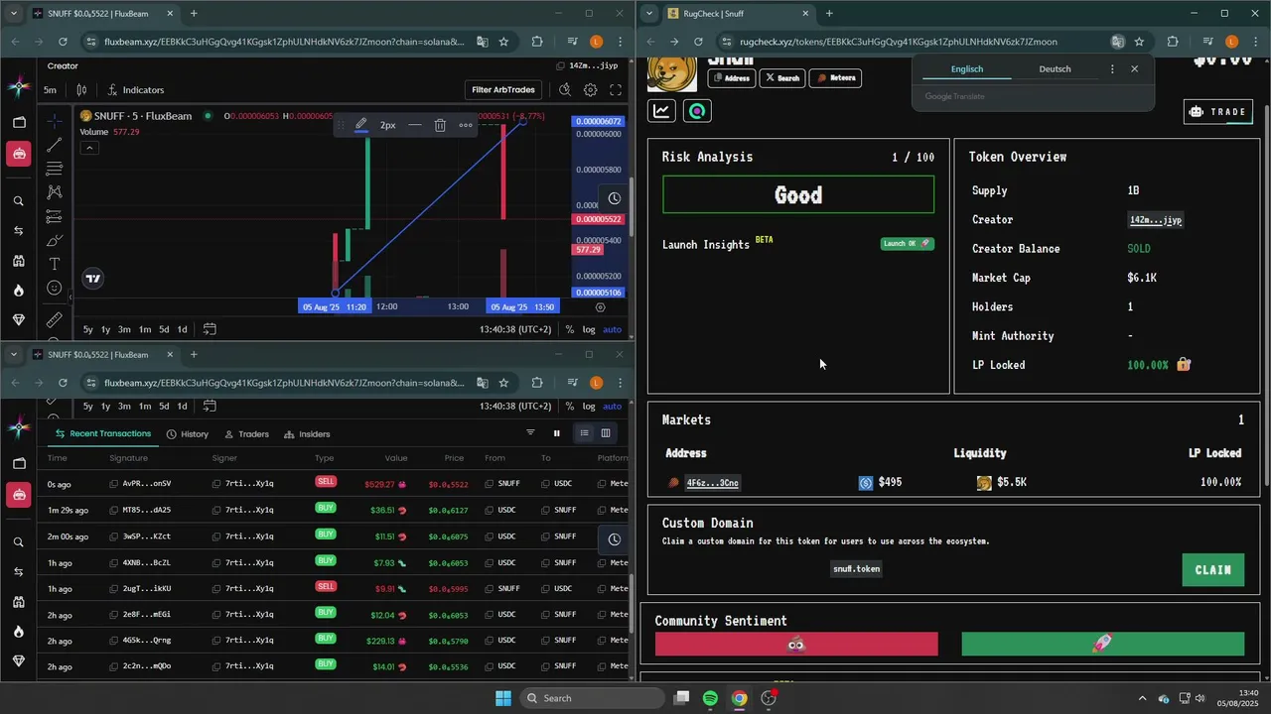Vote bullish on the green rocket bar
This screenshot has width=1271, height=714.
[x=1103, y=645]
